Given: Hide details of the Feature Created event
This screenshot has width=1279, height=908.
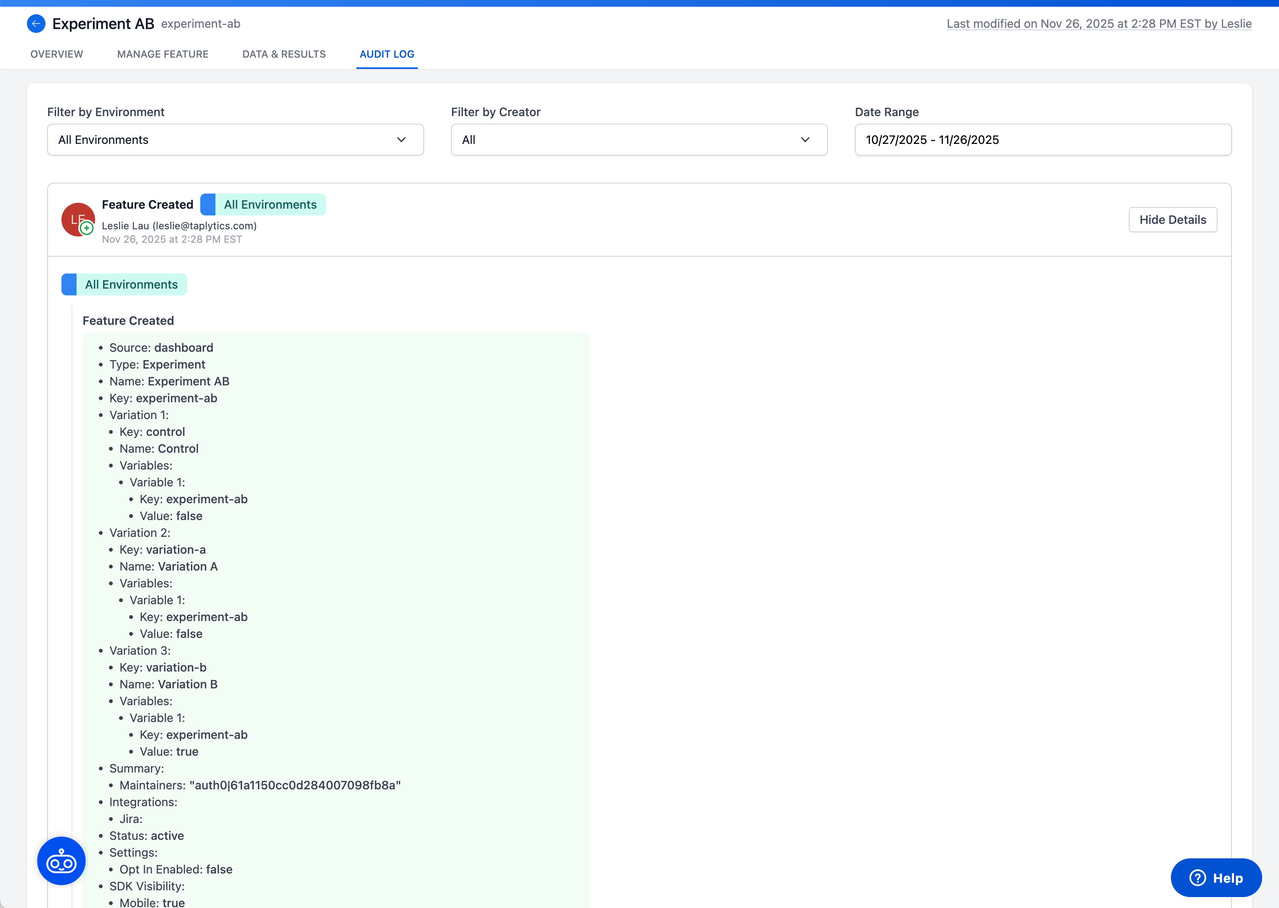Looking at the screenshot, I should click(x=1172, y=219).
